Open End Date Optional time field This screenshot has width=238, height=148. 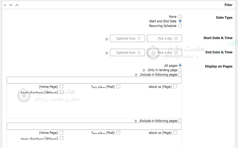127,53
